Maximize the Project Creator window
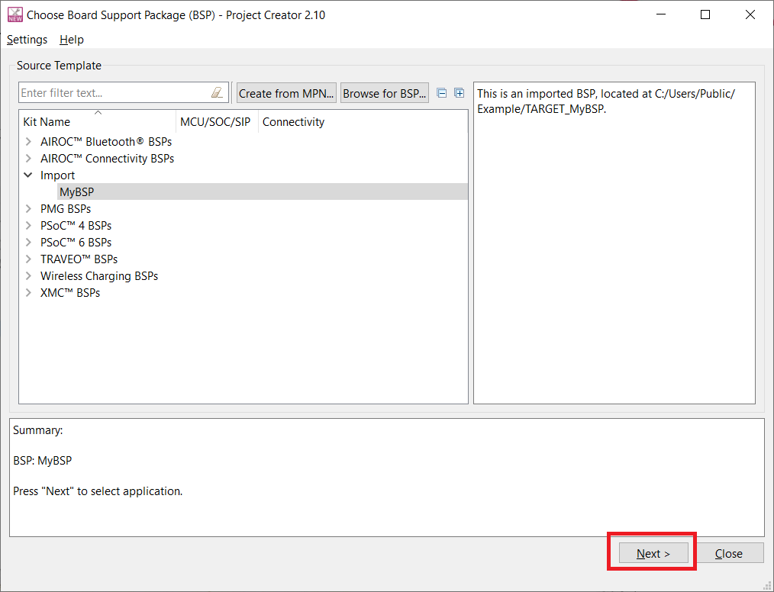Image resolution: width=774 pixels, height=592 pixels. pos(705,14)
